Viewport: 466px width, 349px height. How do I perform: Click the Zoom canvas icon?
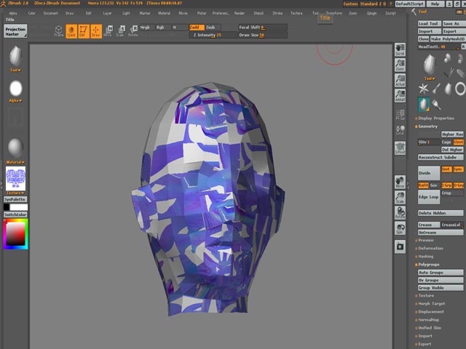click(x=400, y=65)
